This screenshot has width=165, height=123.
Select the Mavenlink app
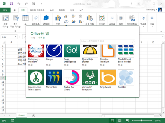pos(54,79)
